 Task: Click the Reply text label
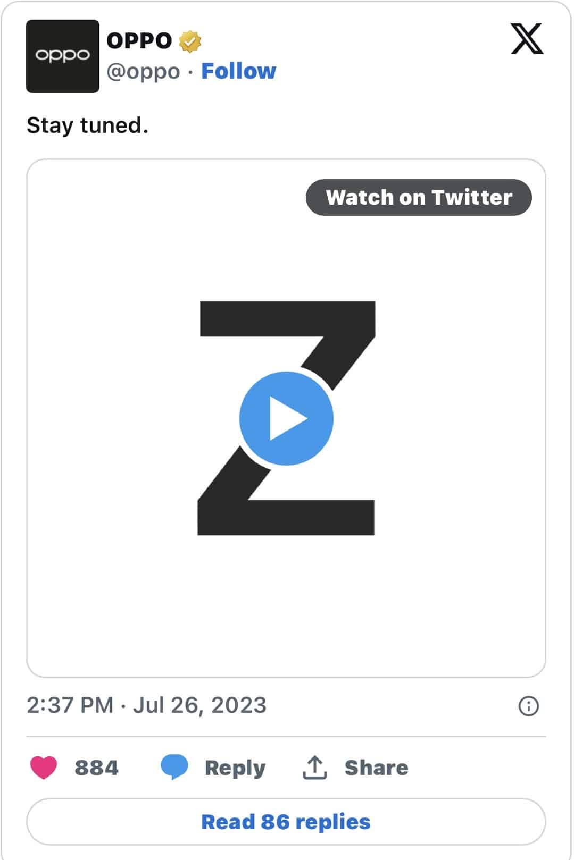click(235, 768)
